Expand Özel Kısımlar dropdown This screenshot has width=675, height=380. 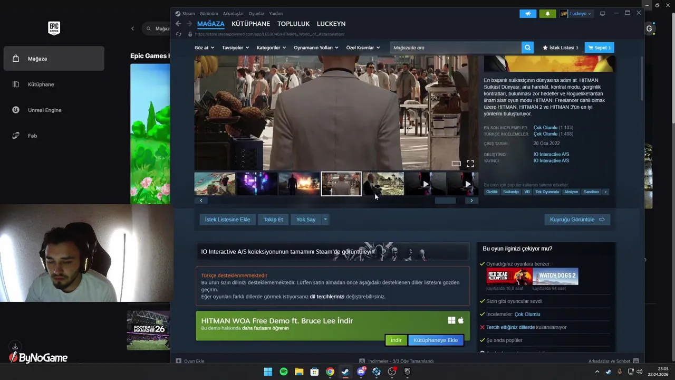click(x=363, y=47)
